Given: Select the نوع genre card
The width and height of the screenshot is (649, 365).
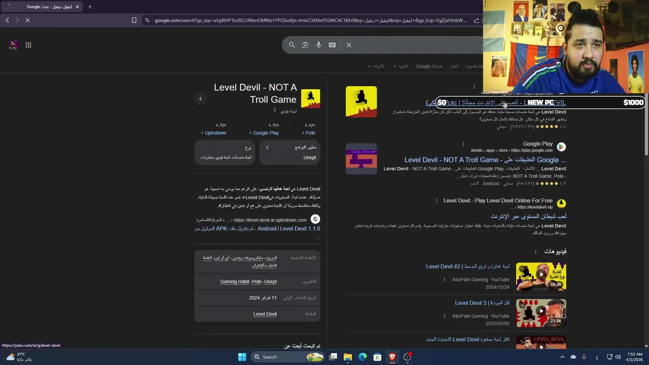Looking at the screenshot, I should [x=225, y=153].
